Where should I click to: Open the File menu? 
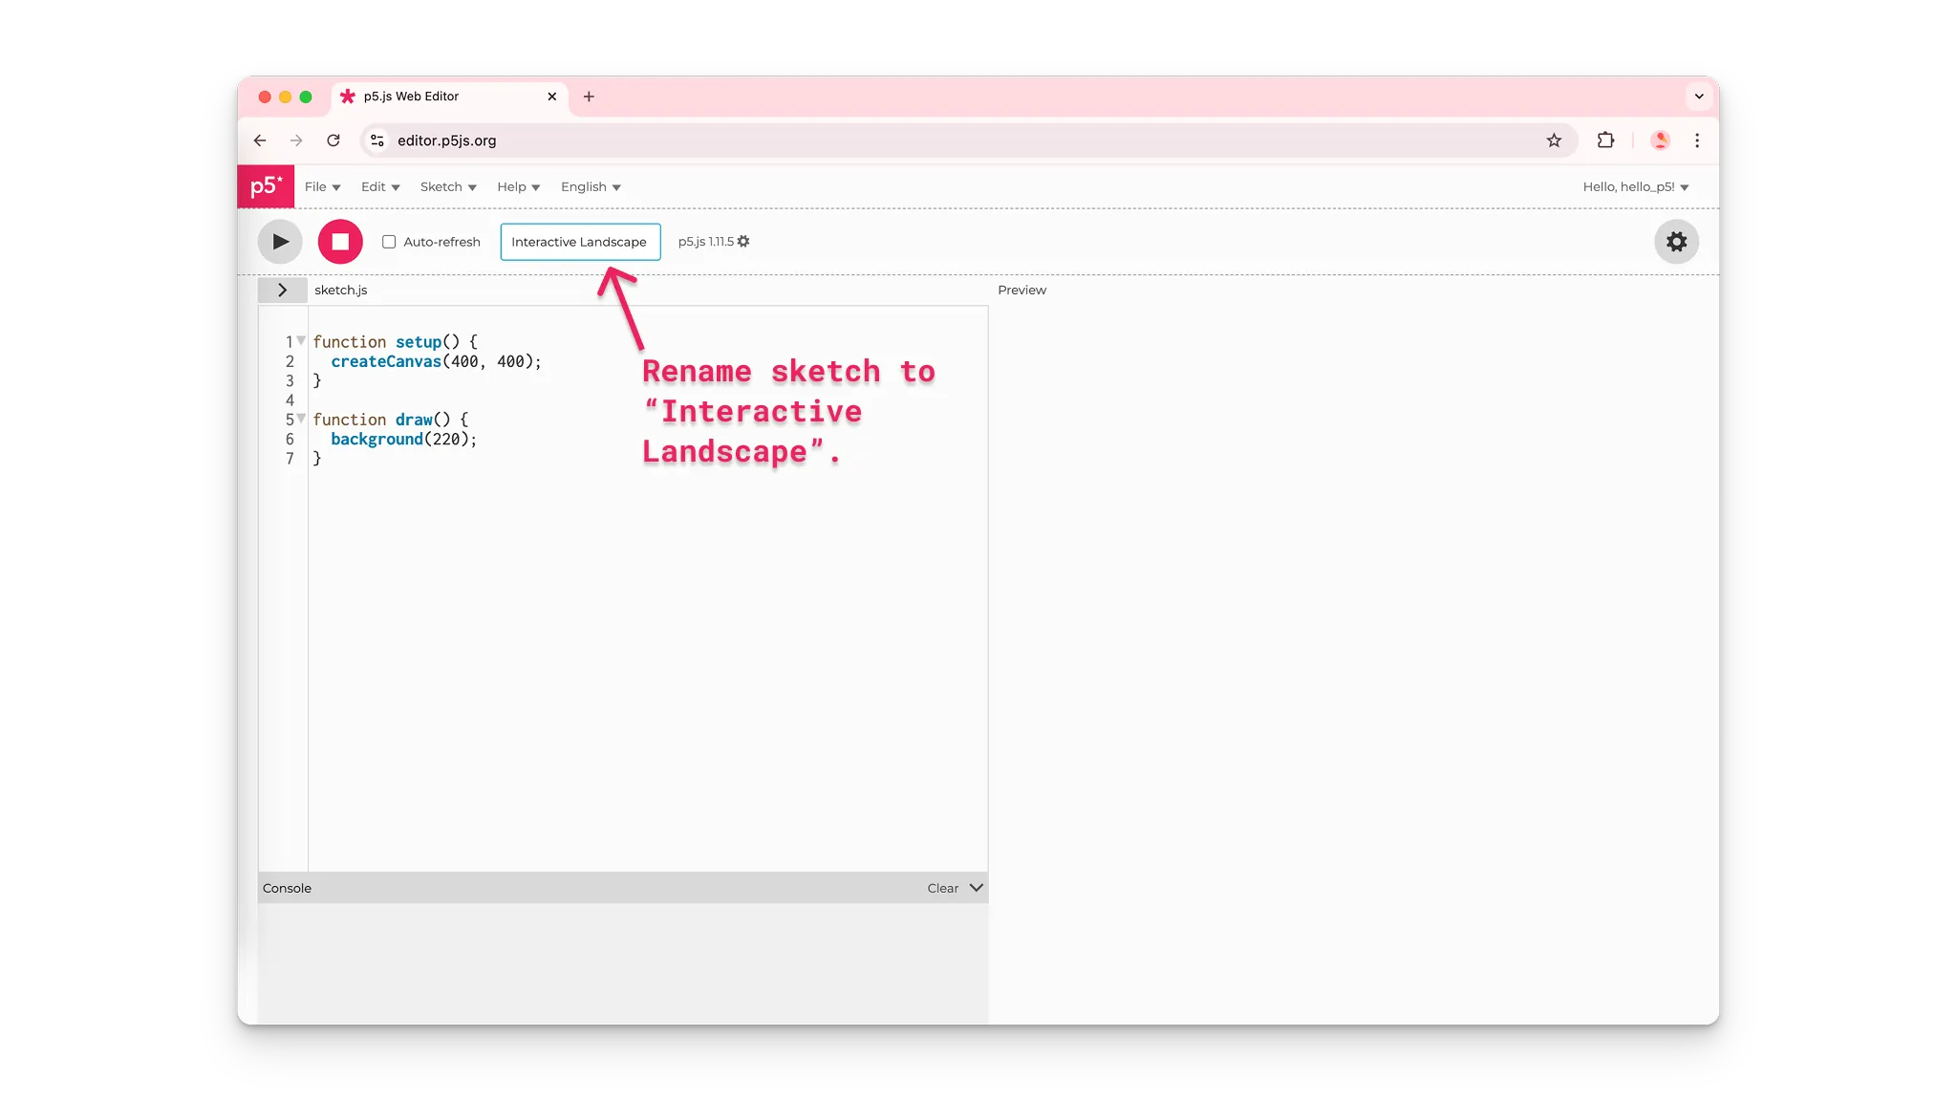click(322, 186)
